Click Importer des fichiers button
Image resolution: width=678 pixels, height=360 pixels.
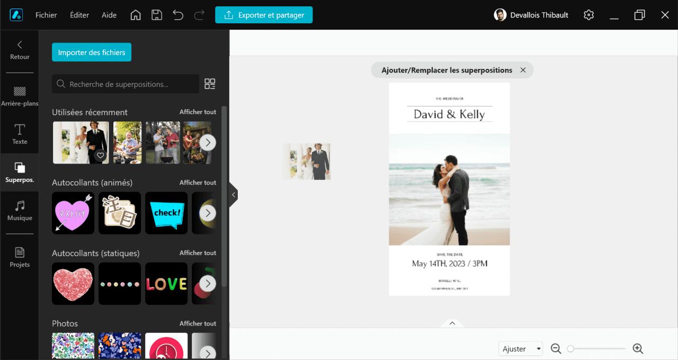92,52
